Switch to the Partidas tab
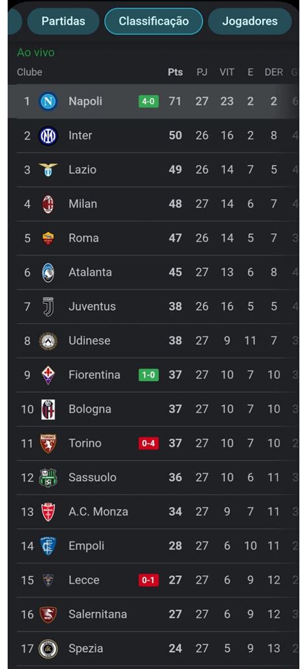 [x=63, y=21]
